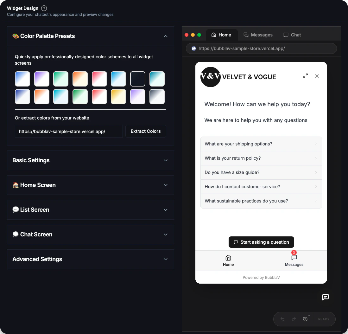
Task: Apply the red preset in the second row
Action: coord(99,97)
